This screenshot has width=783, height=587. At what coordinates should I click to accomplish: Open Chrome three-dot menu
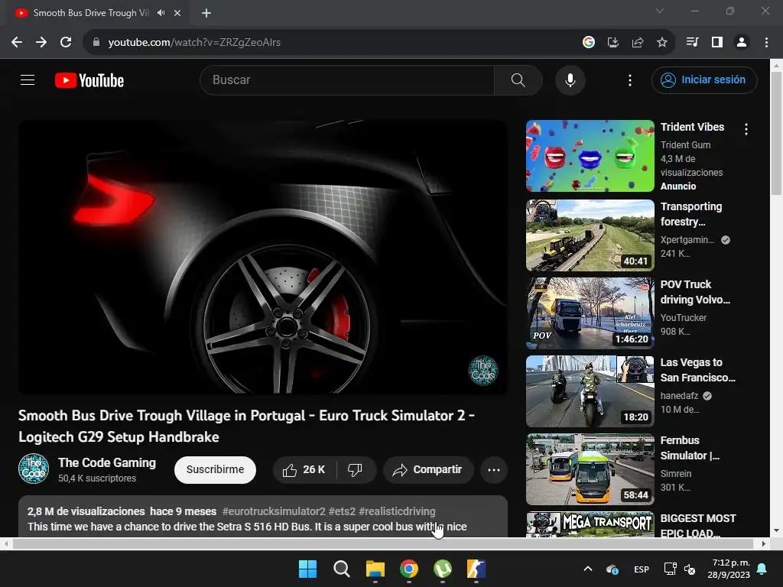click(x=766, y=43)
